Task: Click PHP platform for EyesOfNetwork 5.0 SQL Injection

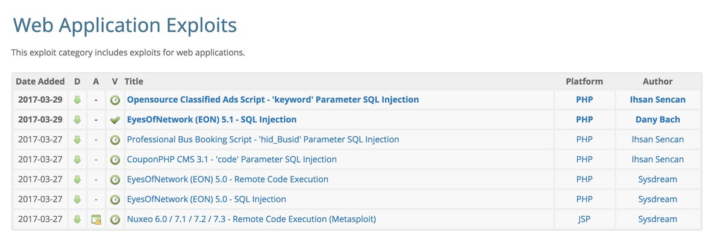Action: 584,199
